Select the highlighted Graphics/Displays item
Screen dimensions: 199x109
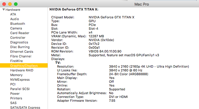click(x=24, y=66)
